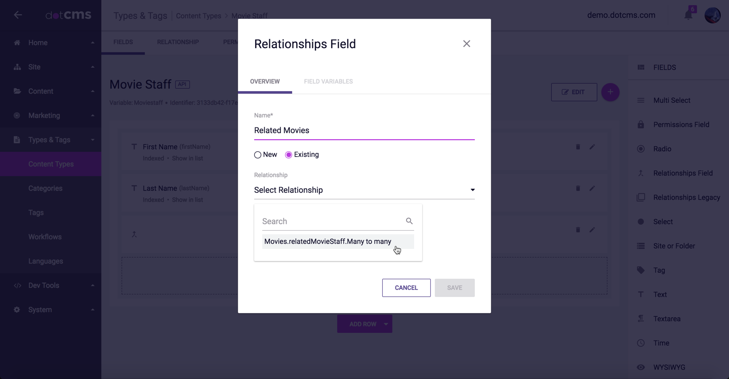Select the Existing radio option
Image resolution: width=729 pixels, height=379 pixels.
pos(289,155)
